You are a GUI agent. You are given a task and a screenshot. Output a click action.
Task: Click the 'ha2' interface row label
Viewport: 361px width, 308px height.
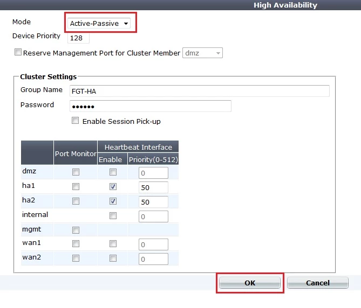click(x=29, y=200)
